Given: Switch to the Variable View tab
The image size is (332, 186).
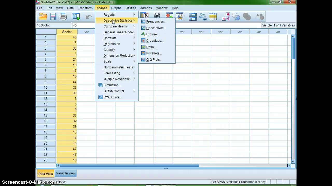Looking at the screenshot, I should coord(66,173).
